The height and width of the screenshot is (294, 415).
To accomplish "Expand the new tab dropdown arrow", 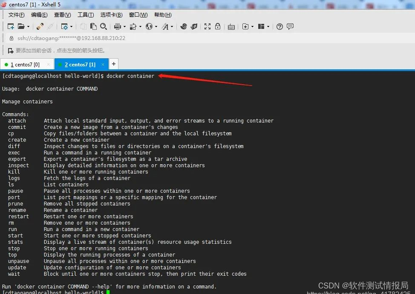I will tap(252, 26).
